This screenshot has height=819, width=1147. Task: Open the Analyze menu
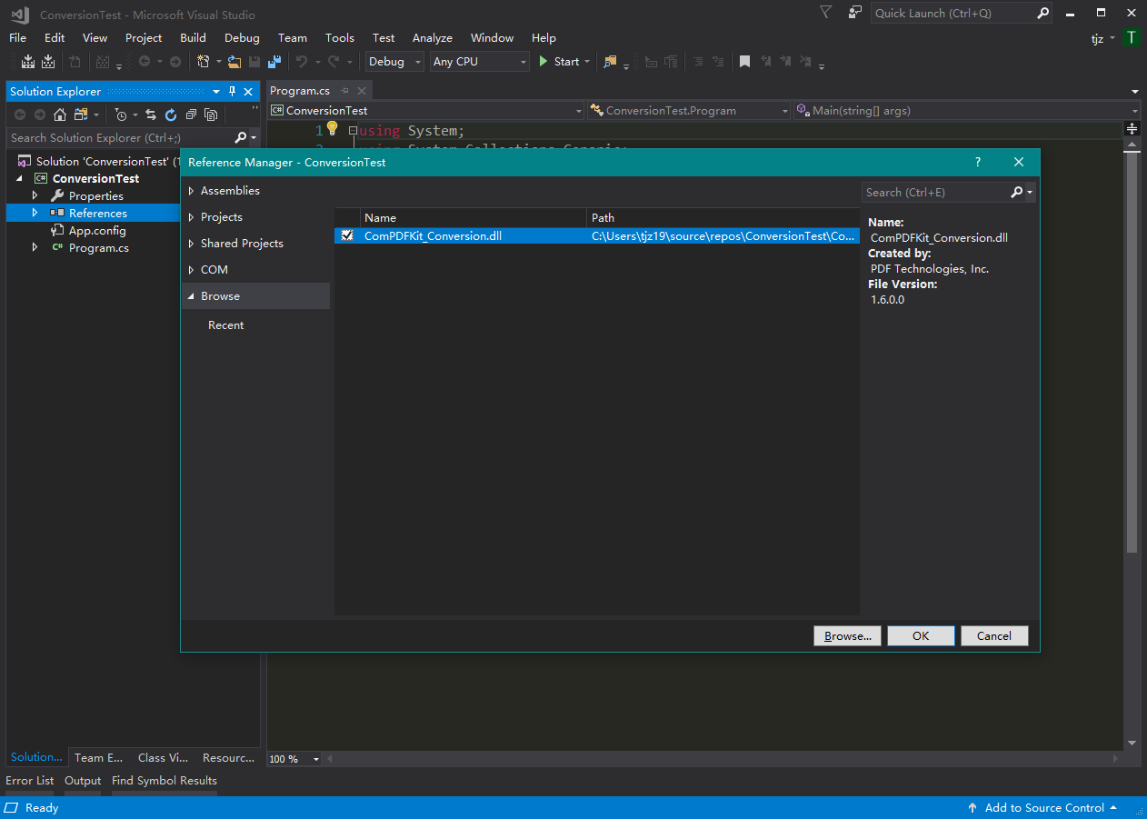[433, 37]
